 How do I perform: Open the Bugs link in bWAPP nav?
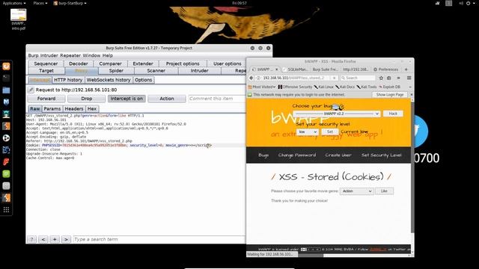(263, 155)
